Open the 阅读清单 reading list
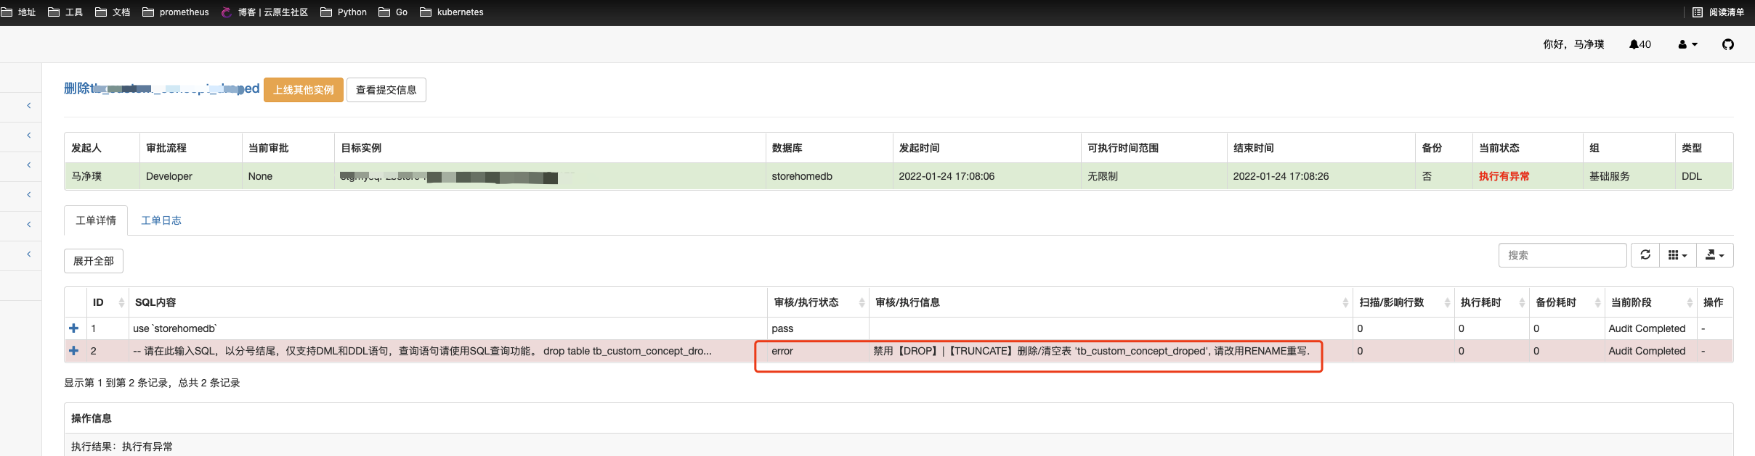The width and height of the screenshot is (1755, 456). click(1718, 12)
